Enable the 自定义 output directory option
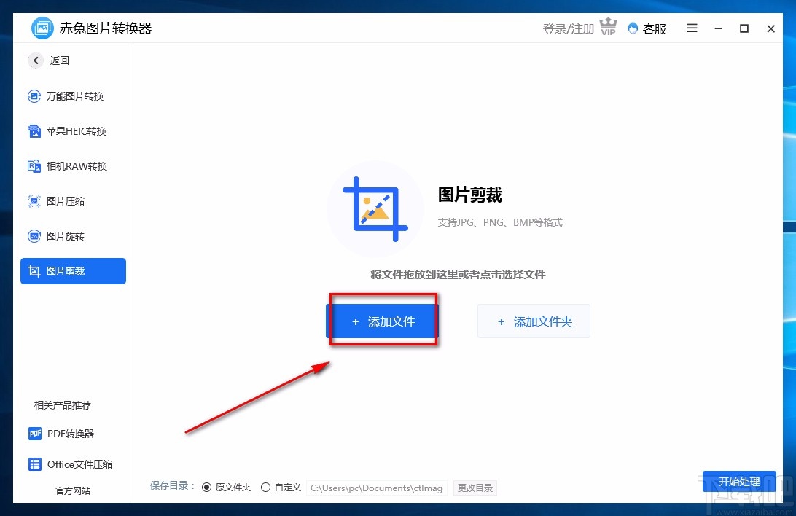796x516 pixels. pos(266,487)
